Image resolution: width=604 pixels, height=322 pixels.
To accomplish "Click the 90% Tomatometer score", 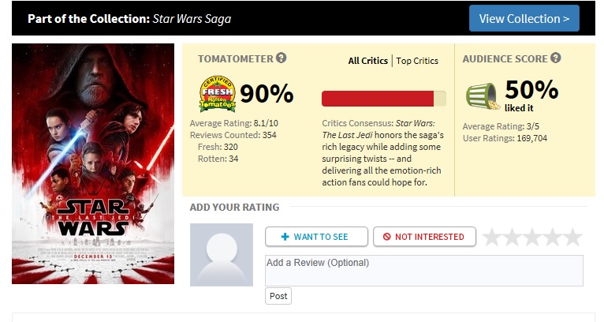I will coord(267,94).
